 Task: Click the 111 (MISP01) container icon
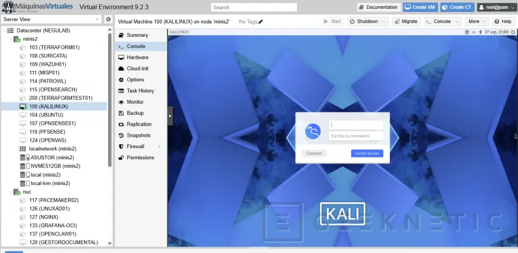[x=22, y=73]
